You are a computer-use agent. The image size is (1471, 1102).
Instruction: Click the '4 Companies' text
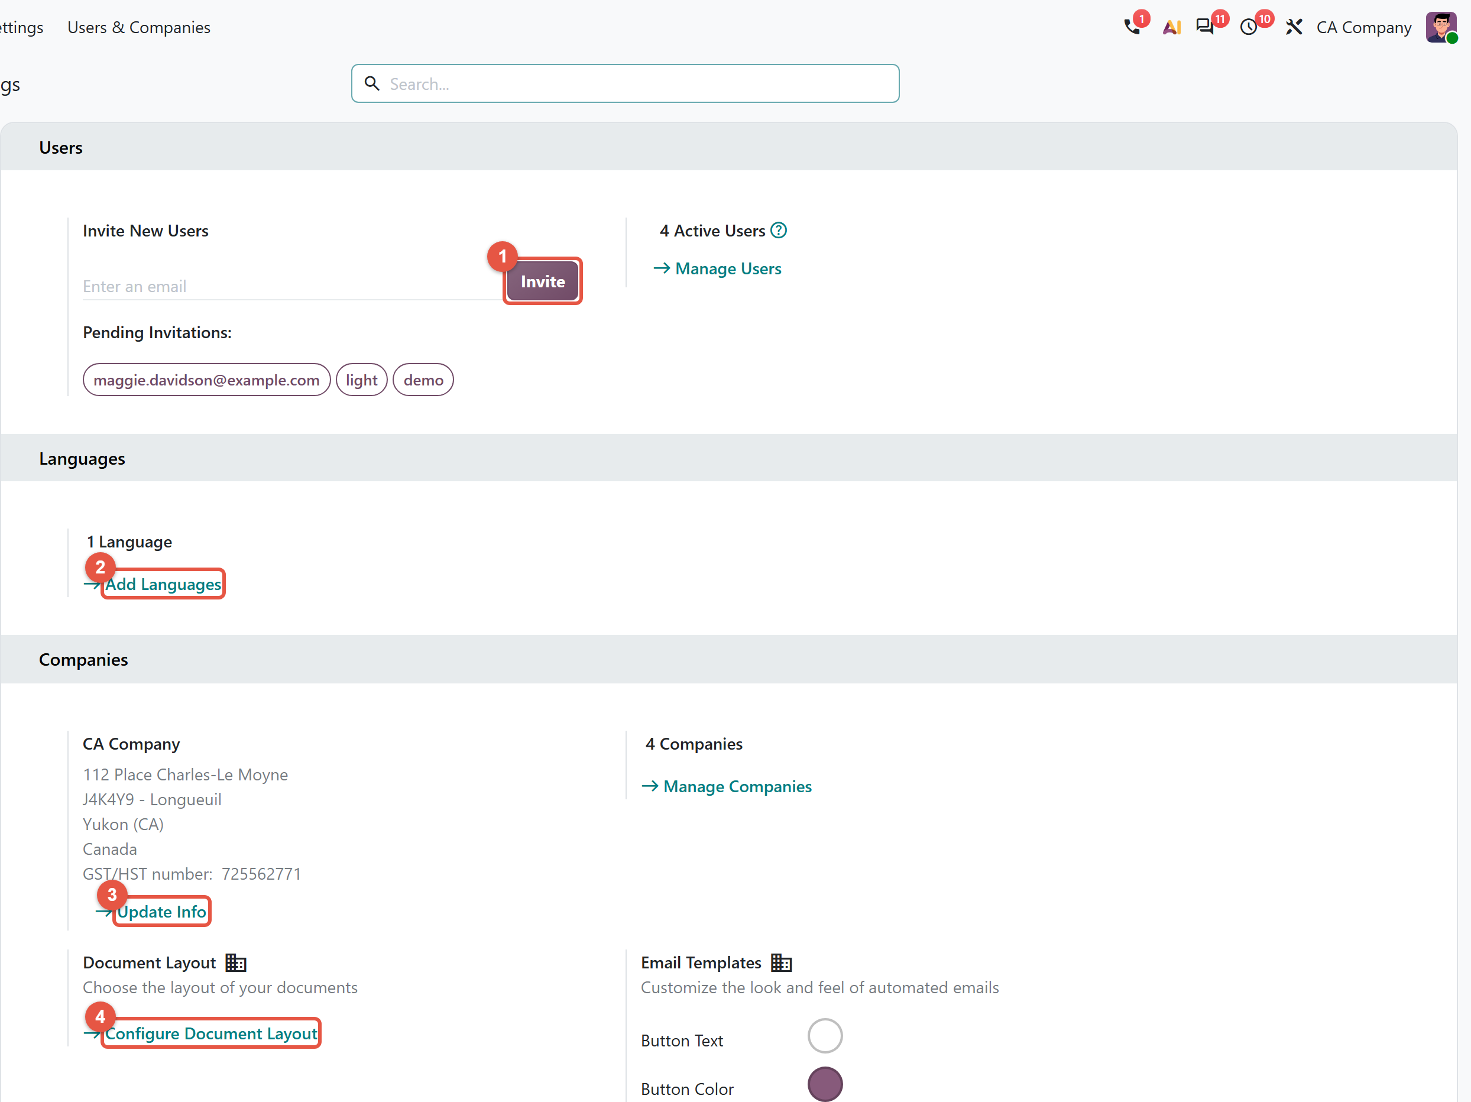[694, 744]
